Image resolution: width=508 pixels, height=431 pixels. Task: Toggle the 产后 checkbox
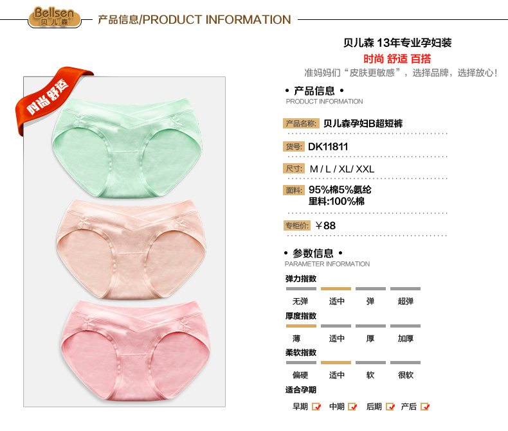pos(425,407)
